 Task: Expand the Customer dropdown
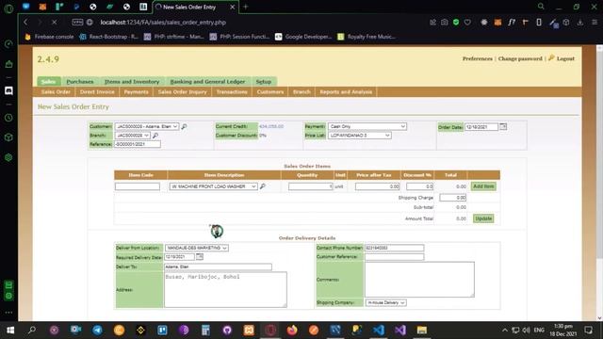pos(147,126)
